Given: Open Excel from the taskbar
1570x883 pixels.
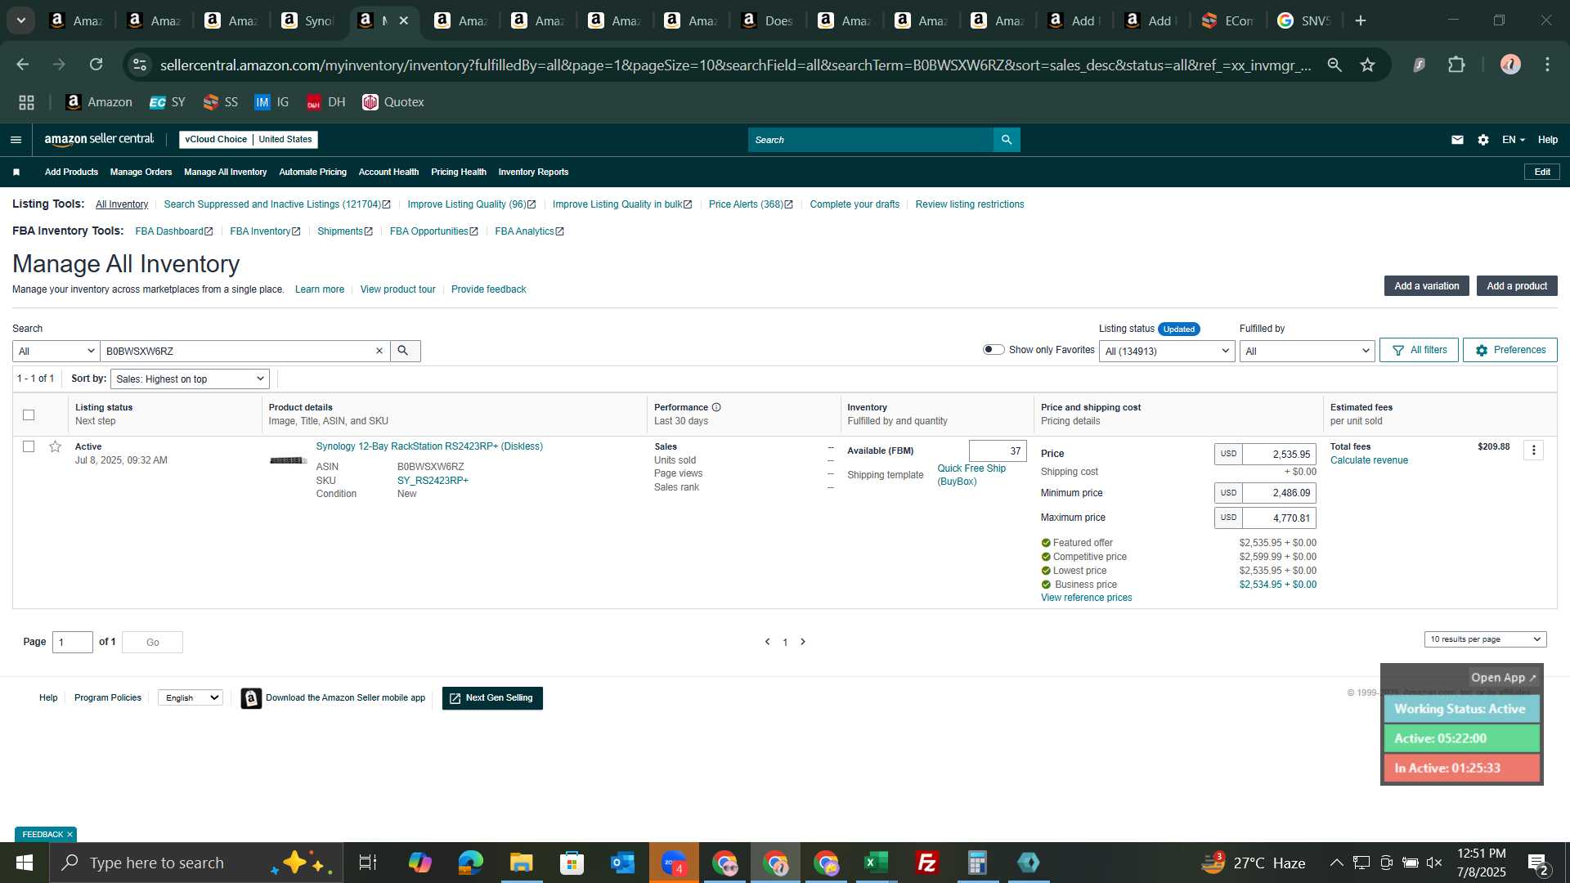Looking at the screenshot, I should pyautogui.click(x=876, y=863).
